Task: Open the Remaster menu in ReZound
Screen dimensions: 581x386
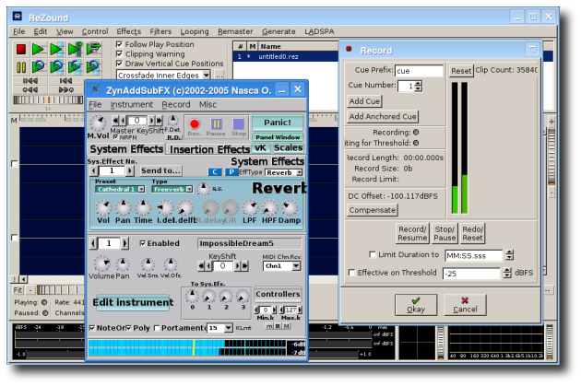Action: (237, 31)
